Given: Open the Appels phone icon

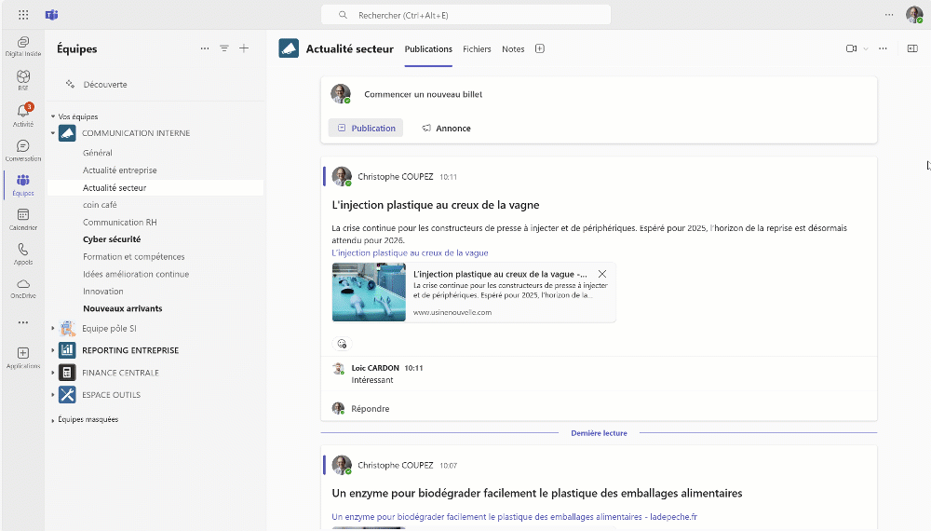Looking at the screenshot, I should pos(23,253).
